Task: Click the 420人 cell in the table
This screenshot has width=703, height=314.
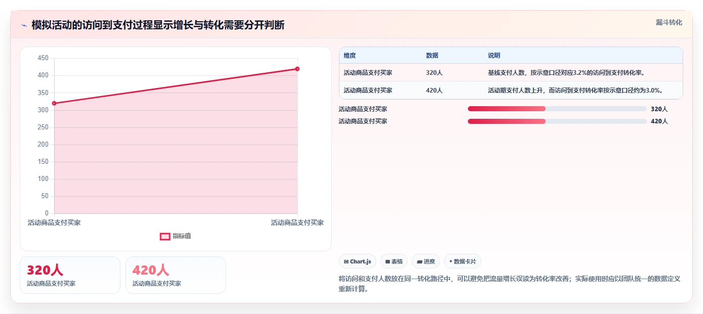Action: (434, 91)
